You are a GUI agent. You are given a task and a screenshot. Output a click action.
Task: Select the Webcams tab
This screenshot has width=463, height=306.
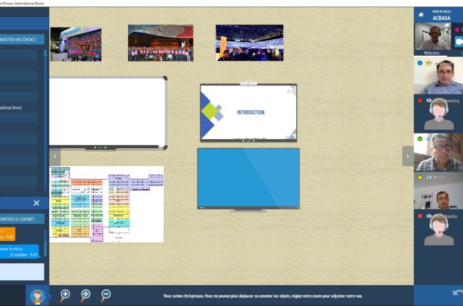pos(432,53)
